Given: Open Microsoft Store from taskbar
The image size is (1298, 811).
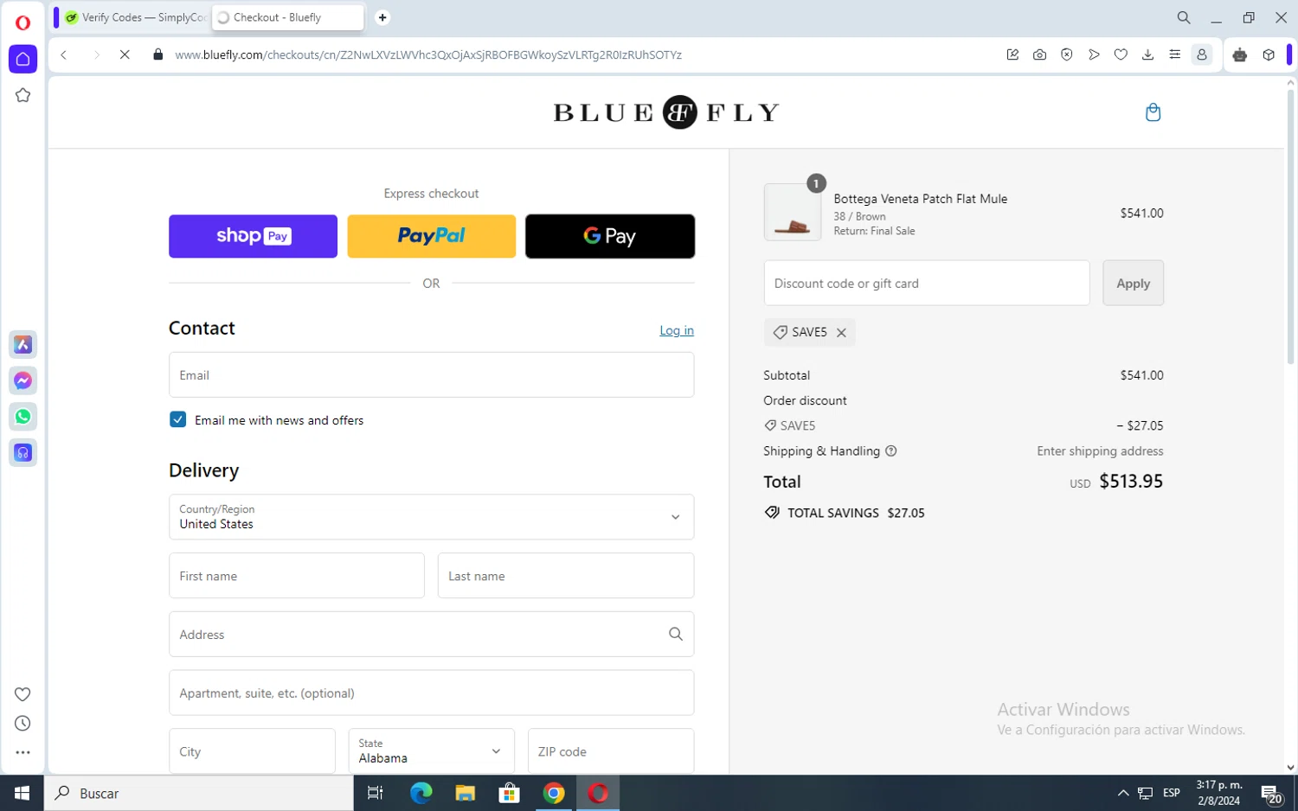Looking at the screenshot, I should (510, 793).
